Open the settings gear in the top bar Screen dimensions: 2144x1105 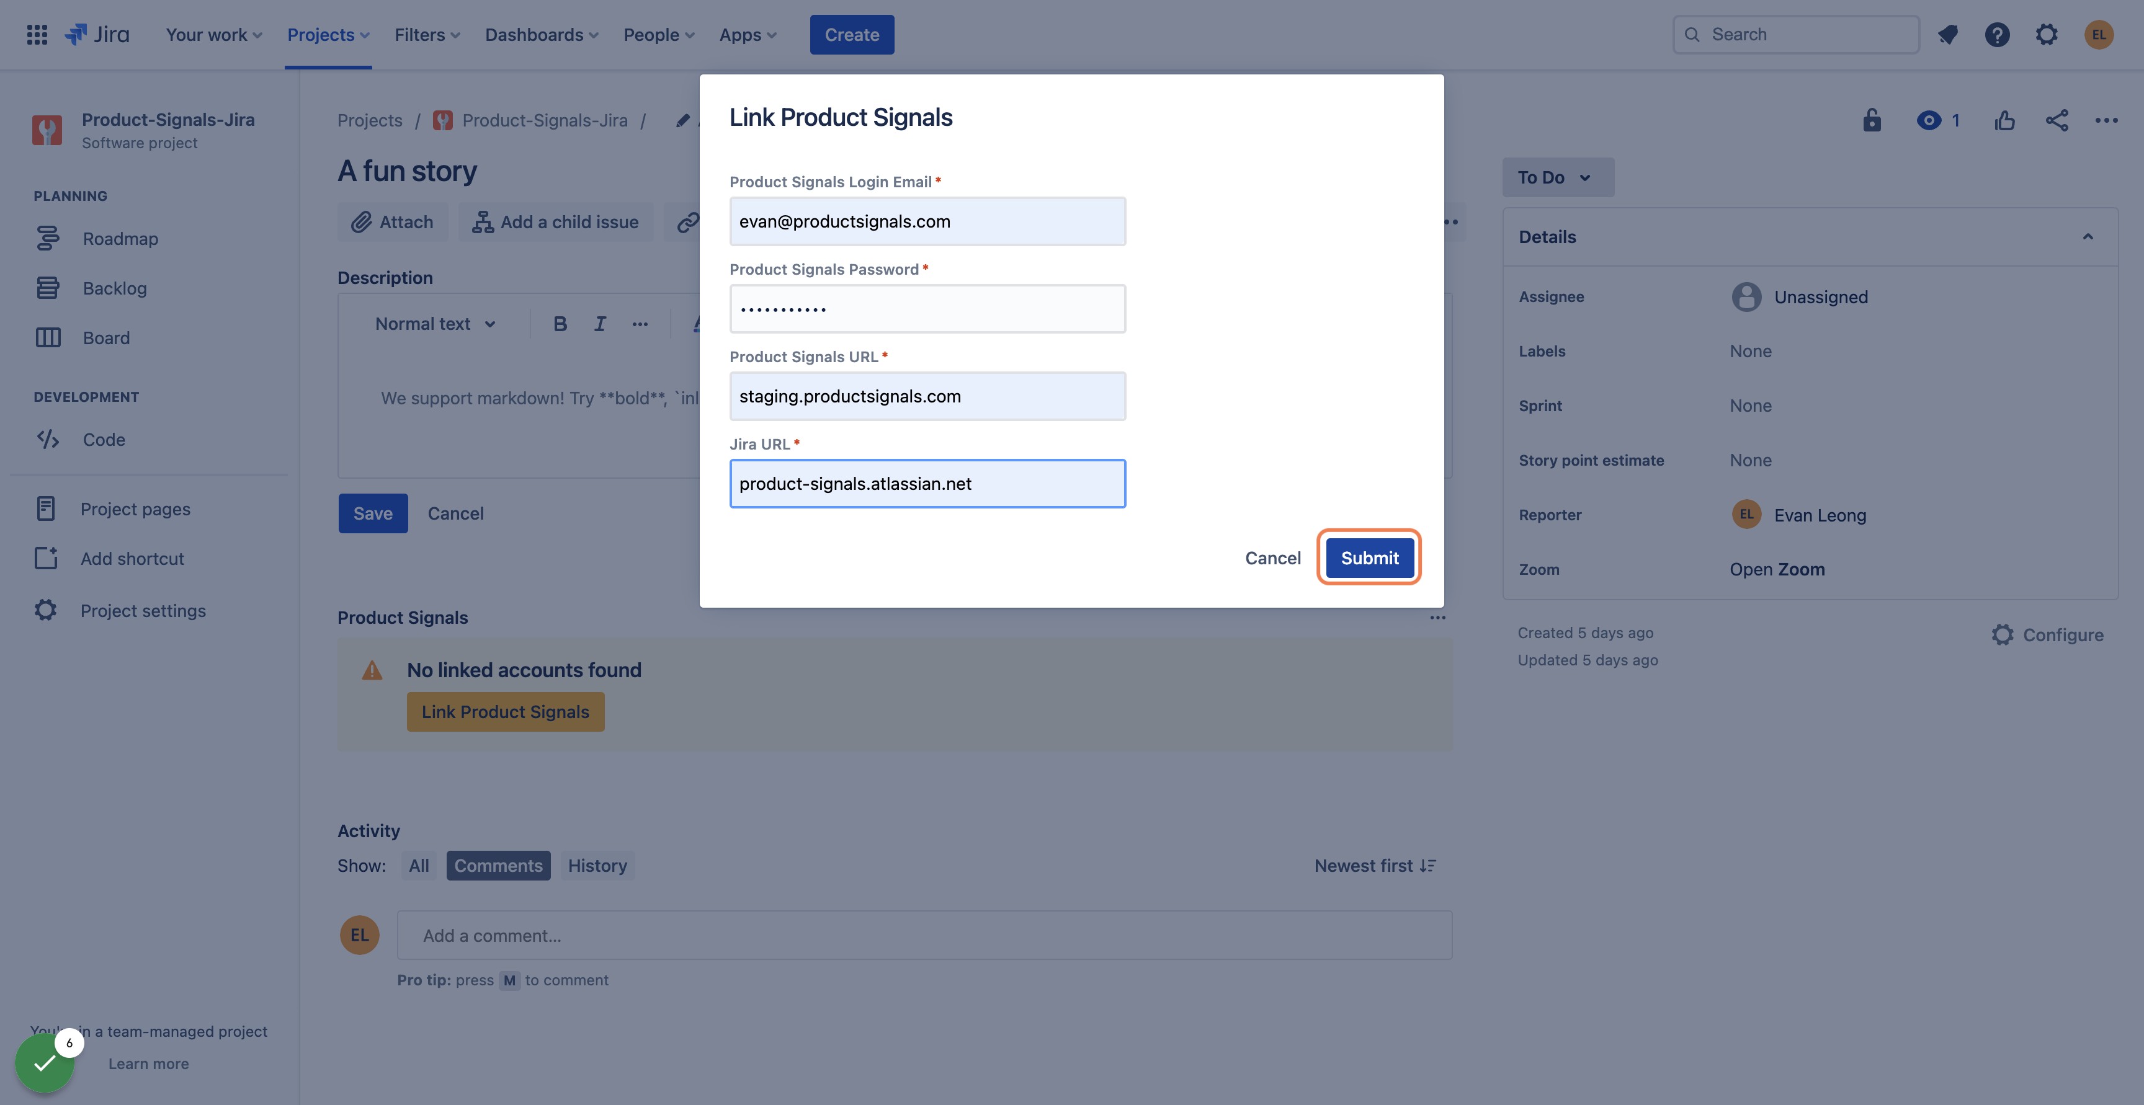2047,34
